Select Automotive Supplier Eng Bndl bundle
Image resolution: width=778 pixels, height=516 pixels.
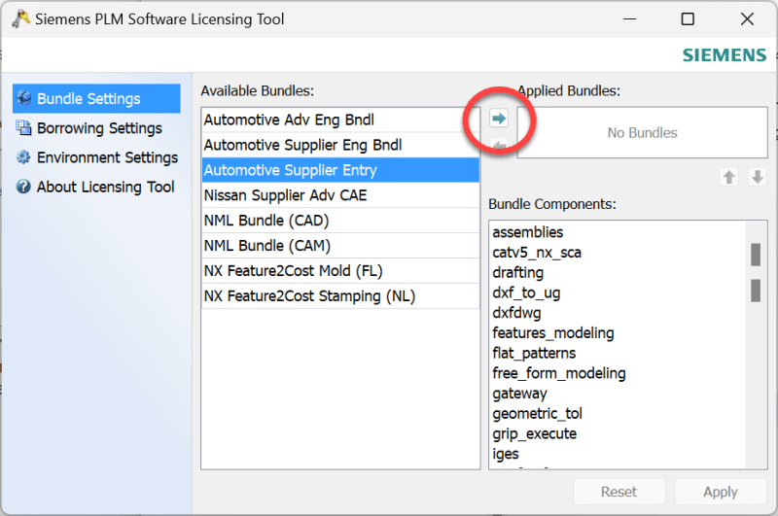click(340, 145)
